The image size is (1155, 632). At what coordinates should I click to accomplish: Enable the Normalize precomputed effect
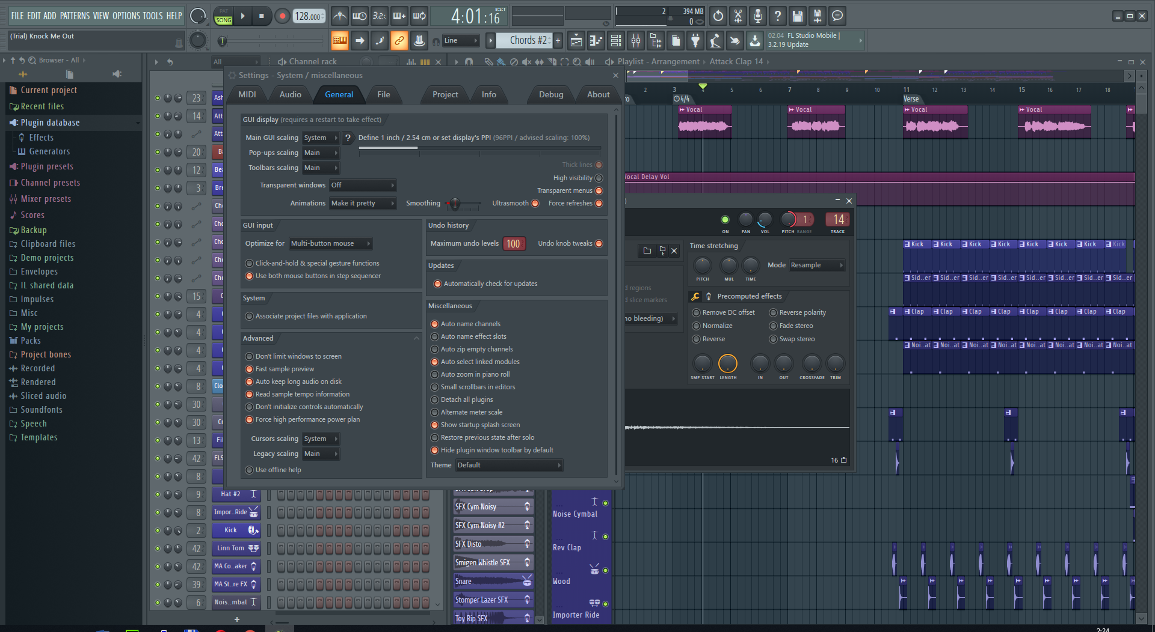696,326
